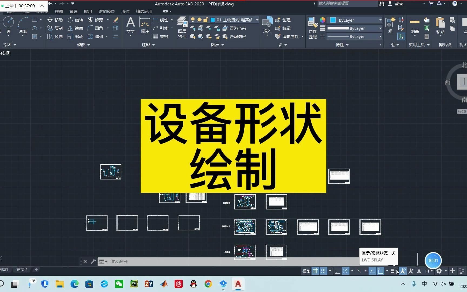Viewport: 467px width, 292px height.
Task: Click Make Current layer button
Action: pos(234,28)
